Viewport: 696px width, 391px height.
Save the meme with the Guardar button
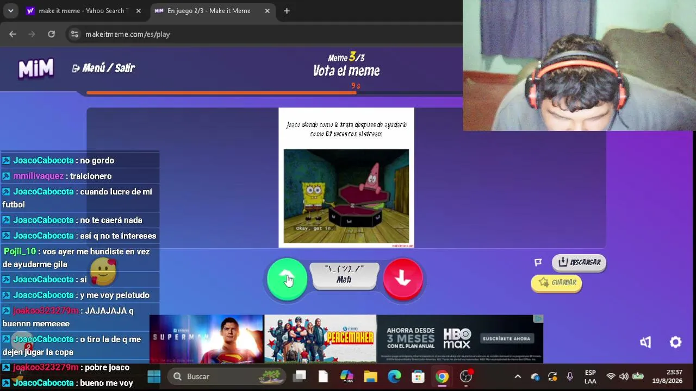pyautogui.click(x=556, y=282)
